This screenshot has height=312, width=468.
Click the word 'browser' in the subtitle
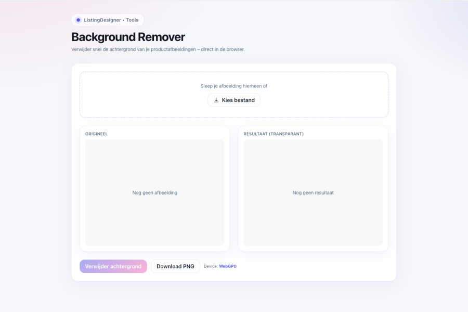(235, 49)
